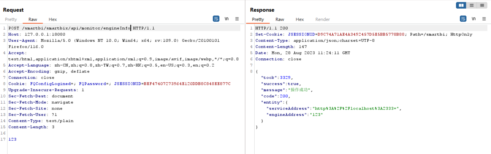Switch Response view to Pretty tab
Viewport: 491px width, 154px height.
[258, 19]
